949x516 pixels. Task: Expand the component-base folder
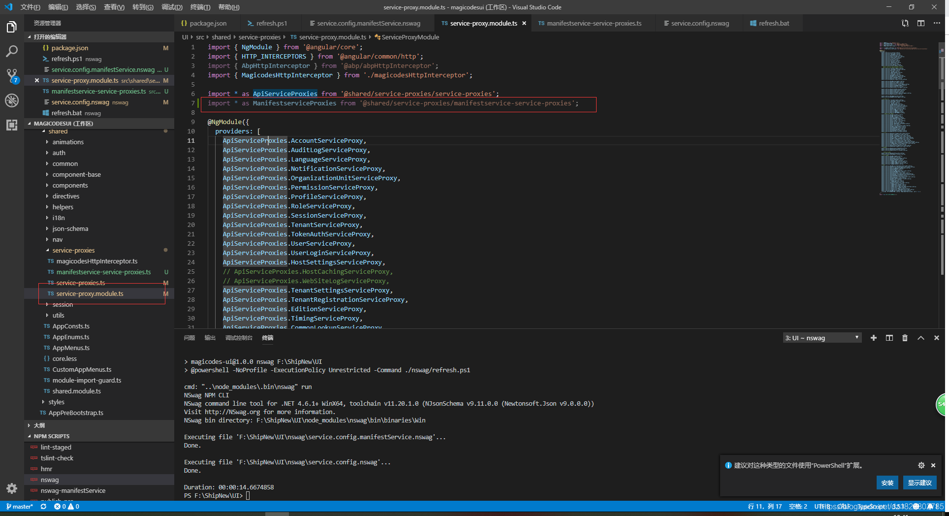[76, 174]
